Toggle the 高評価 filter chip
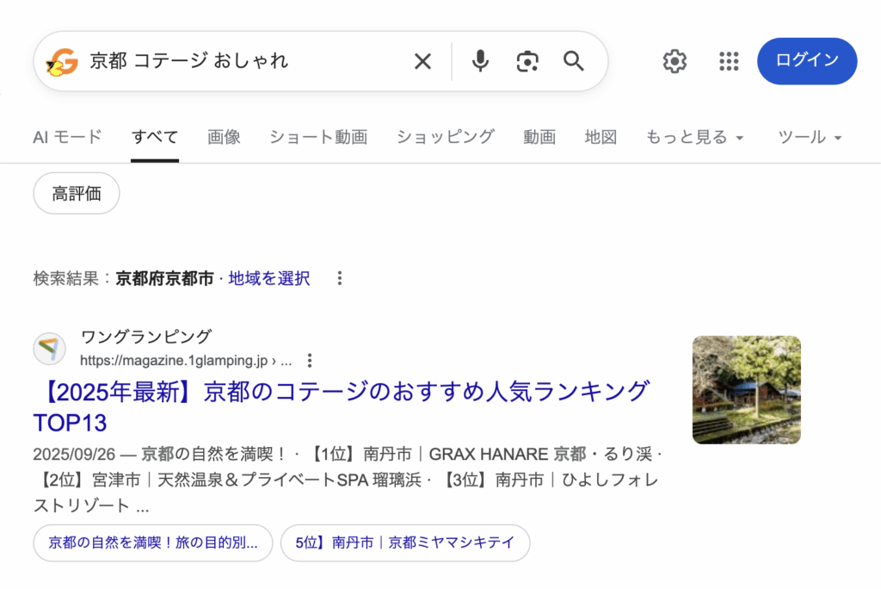The image size is (881, 589). pyautogui.click(x=77, y=194)
